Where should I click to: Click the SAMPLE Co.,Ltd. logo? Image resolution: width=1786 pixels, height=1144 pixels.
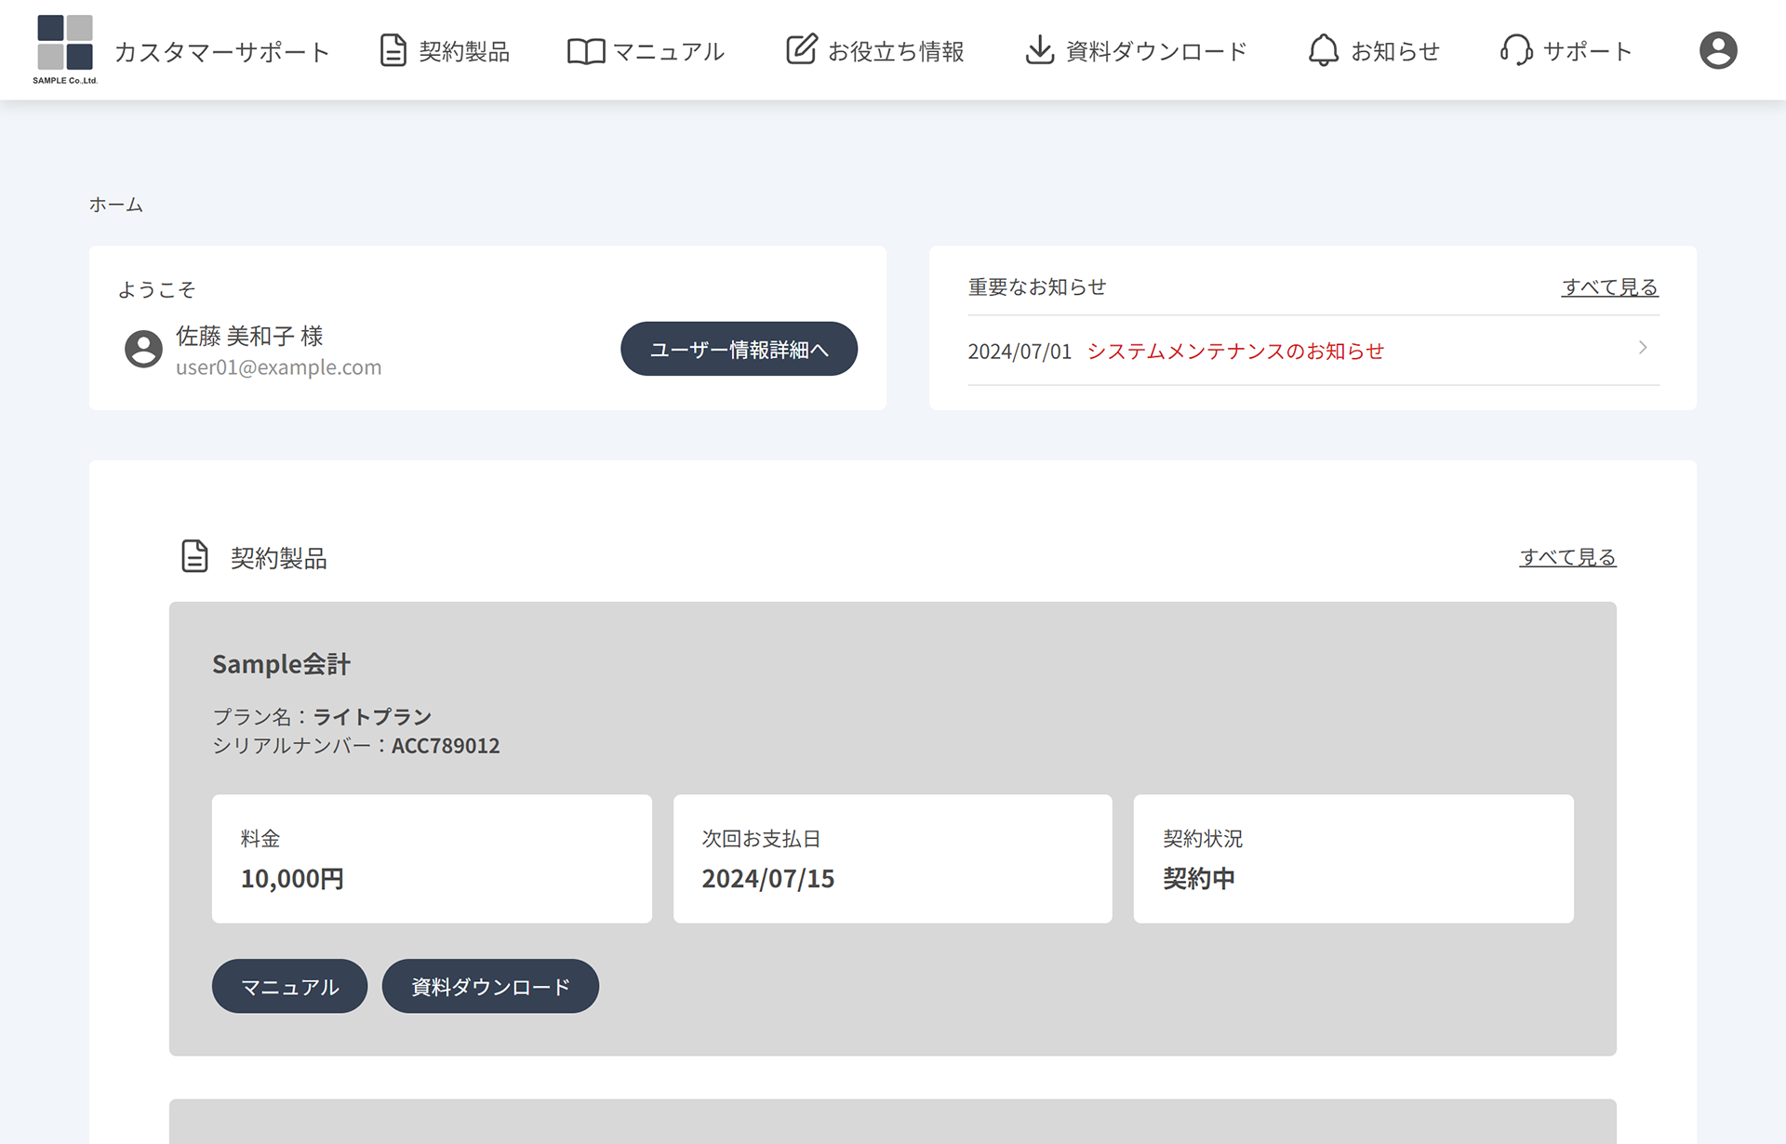click(65, 49)
